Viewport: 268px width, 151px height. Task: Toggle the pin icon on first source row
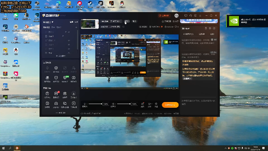coord(66,32)
